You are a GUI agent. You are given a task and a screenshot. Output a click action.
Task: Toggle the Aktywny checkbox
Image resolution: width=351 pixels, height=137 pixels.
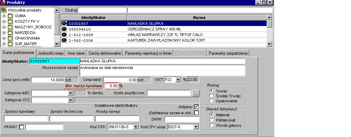coord(197,107)
